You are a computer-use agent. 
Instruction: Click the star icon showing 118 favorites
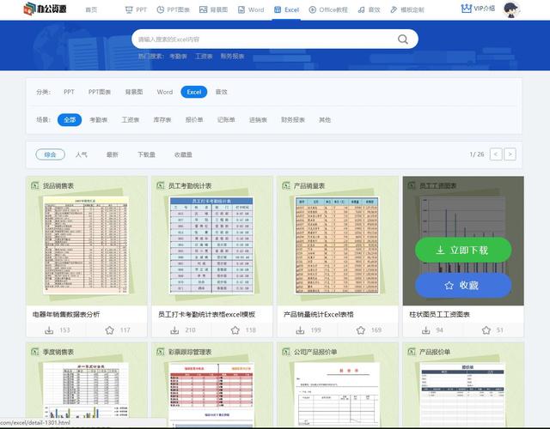[235, 330]
